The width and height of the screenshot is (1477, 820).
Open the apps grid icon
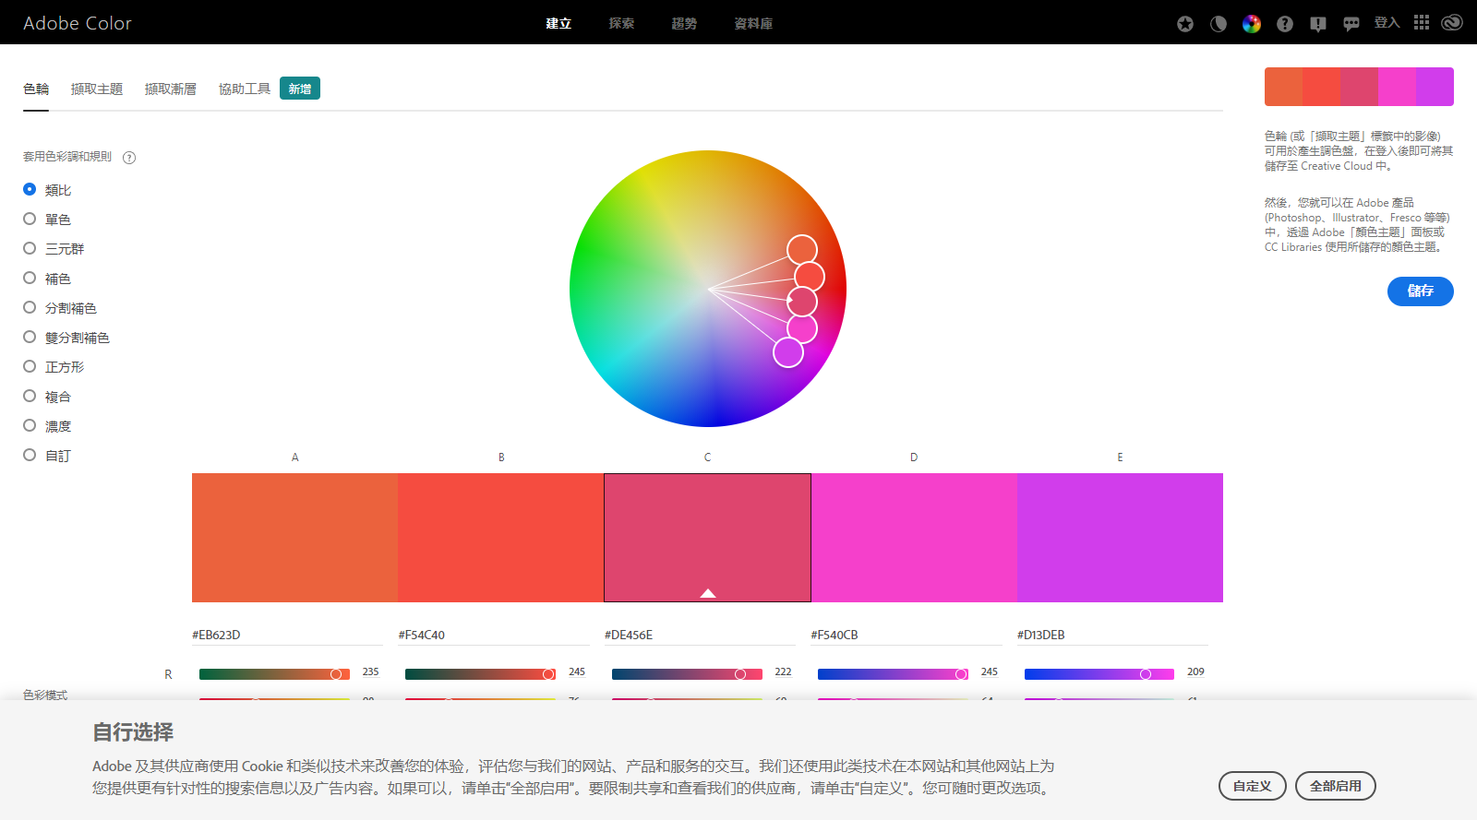point(1422,22)
